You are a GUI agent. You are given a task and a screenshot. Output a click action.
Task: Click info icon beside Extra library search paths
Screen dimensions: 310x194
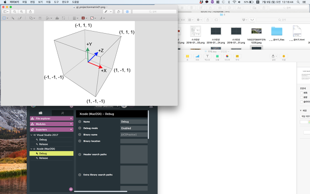(x=80, y=175)
